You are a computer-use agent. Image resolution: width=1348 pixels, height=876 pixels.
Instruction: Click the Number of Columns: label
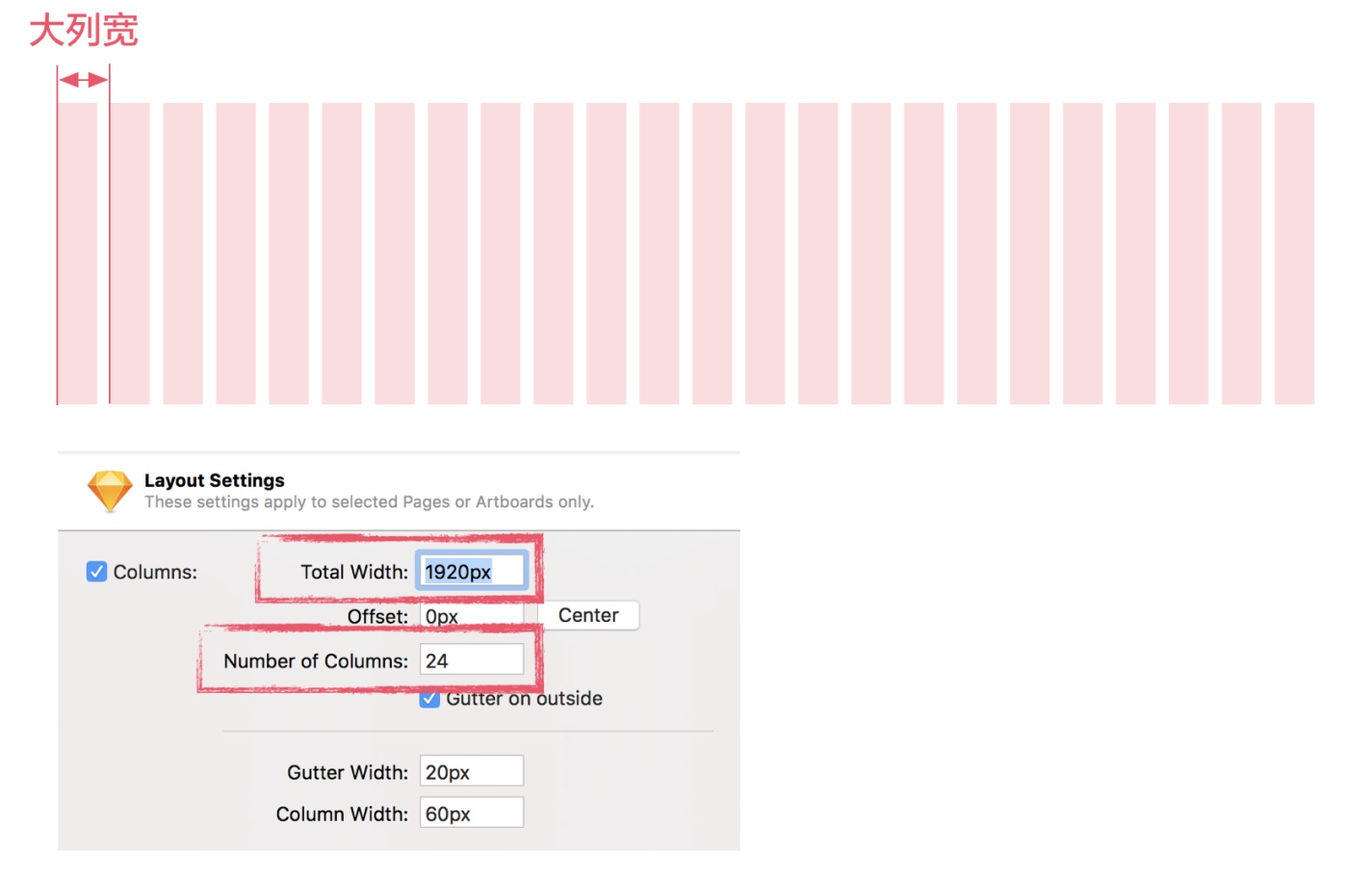click(x=316, y=661)
